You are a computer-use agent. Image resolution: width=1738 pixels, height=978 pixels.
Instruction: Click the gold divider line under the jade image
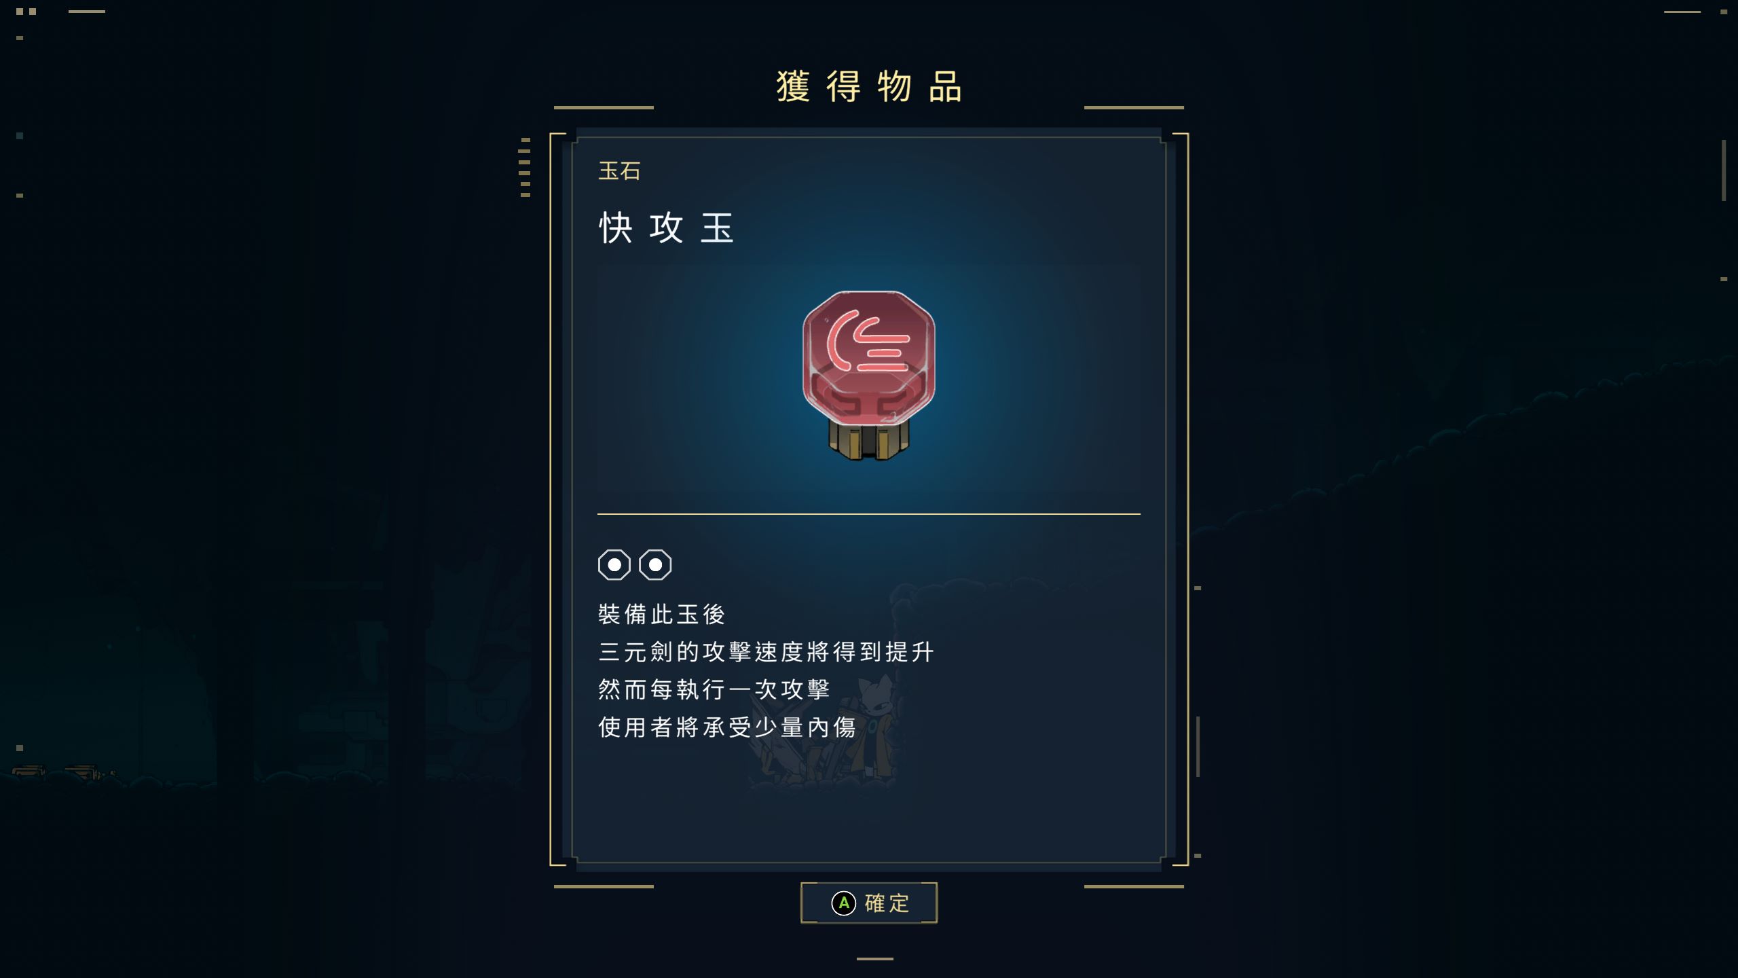(869, 514)
